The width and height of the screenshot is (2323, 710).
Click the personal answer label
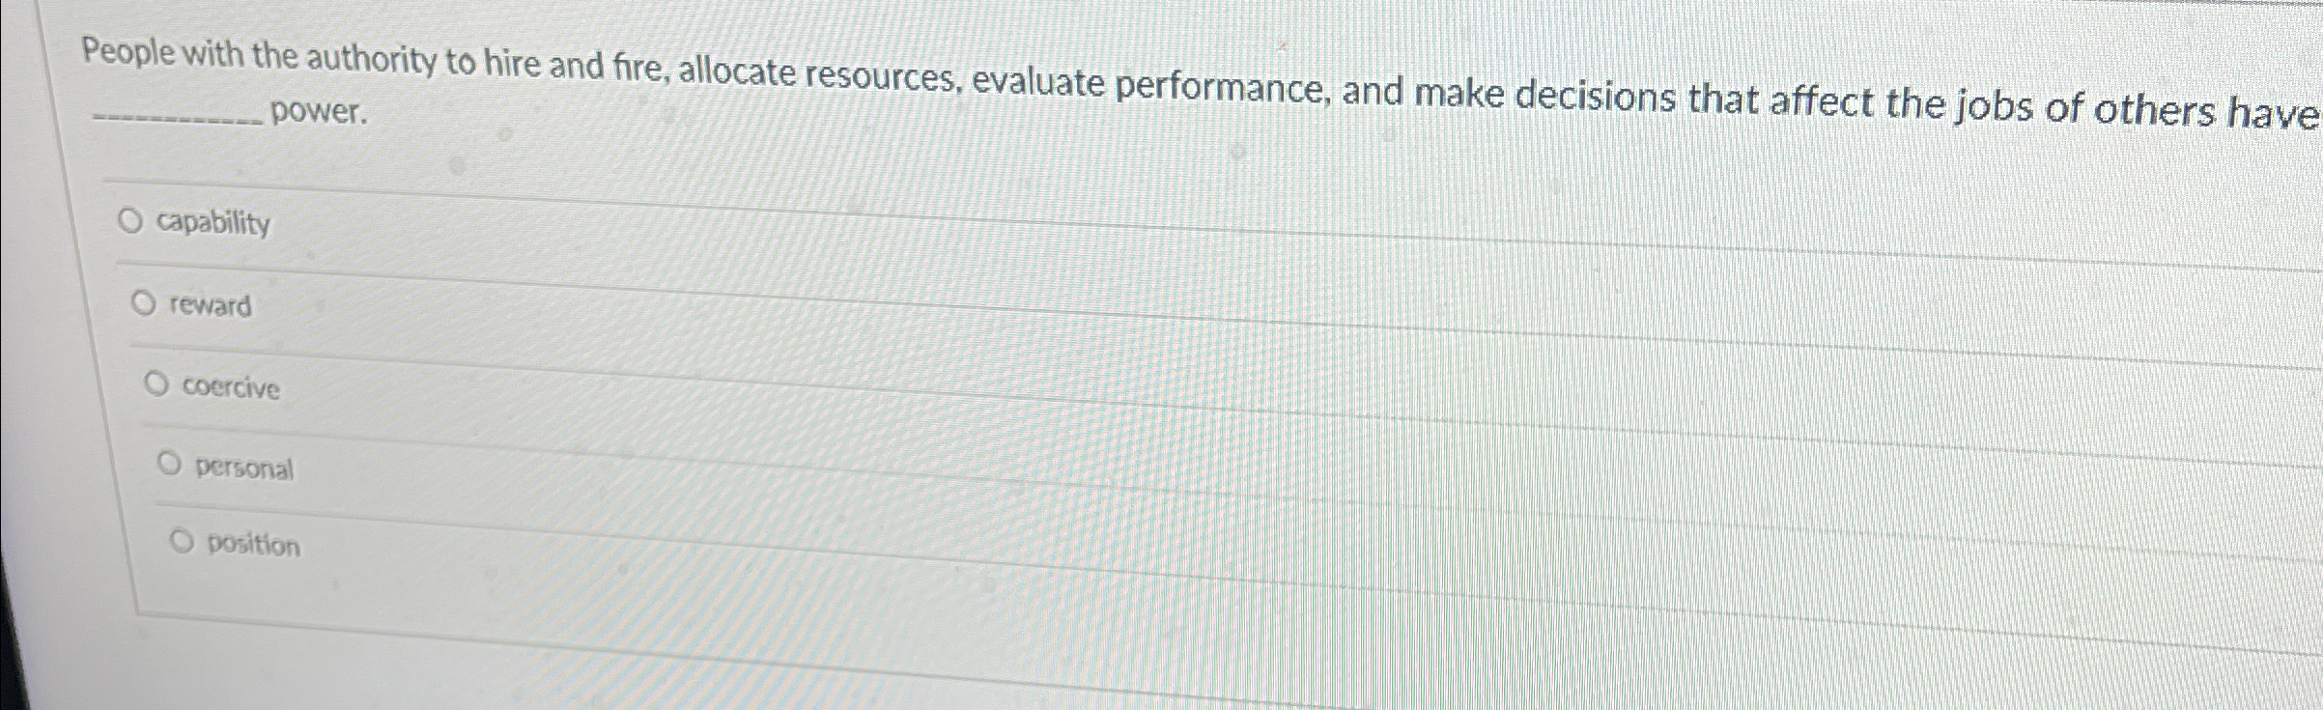pos(244,468)
